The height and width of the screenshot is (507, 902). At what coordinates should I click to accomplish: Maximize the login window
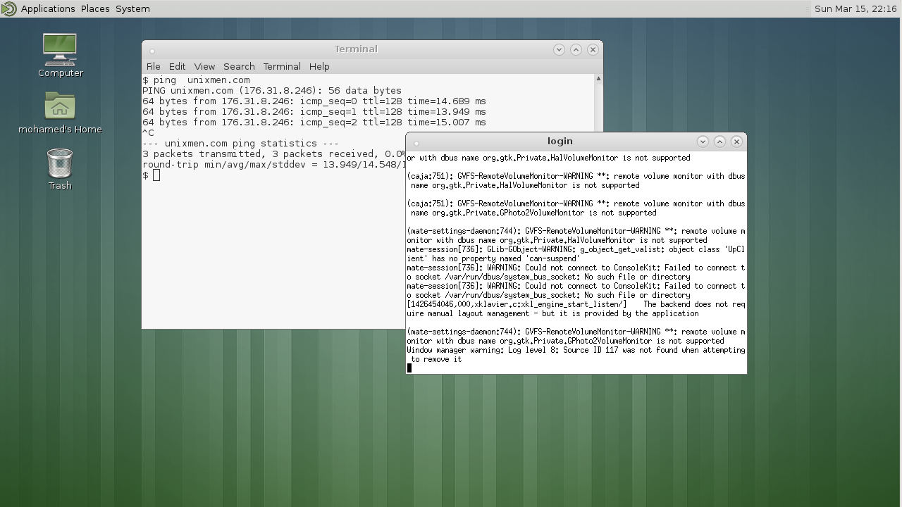coord(719,142)
